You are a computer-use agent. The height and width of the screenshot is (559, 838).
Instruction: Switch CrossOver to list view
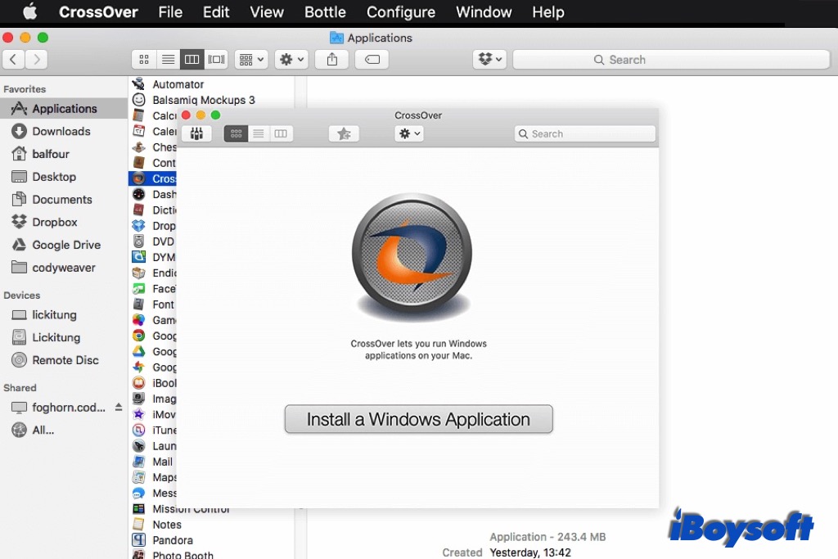point(259,133)
